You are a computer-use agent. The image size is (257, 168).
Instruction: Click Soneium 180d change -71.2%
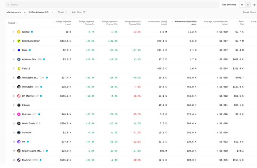coord(136,133)
